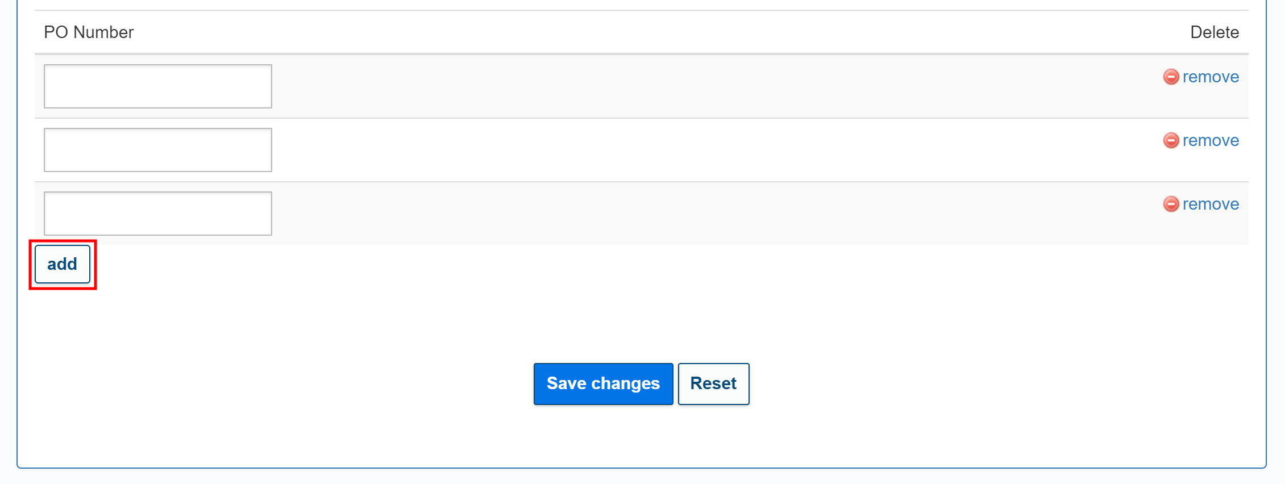Click the second row's remove link text
Viewport: 1285px width, 484px height.
click(1211, 140)
